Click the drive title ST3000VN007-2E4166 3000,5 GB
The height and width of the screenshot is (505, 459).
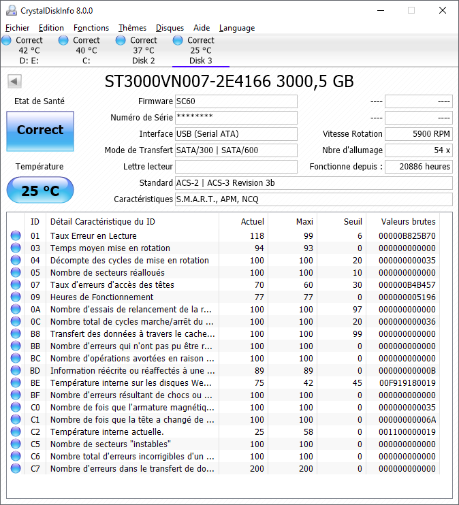click(229, 81)
